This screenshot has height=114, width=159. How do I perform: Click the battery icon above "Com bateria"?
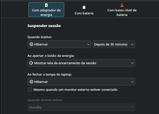click(x=84, y=7)
